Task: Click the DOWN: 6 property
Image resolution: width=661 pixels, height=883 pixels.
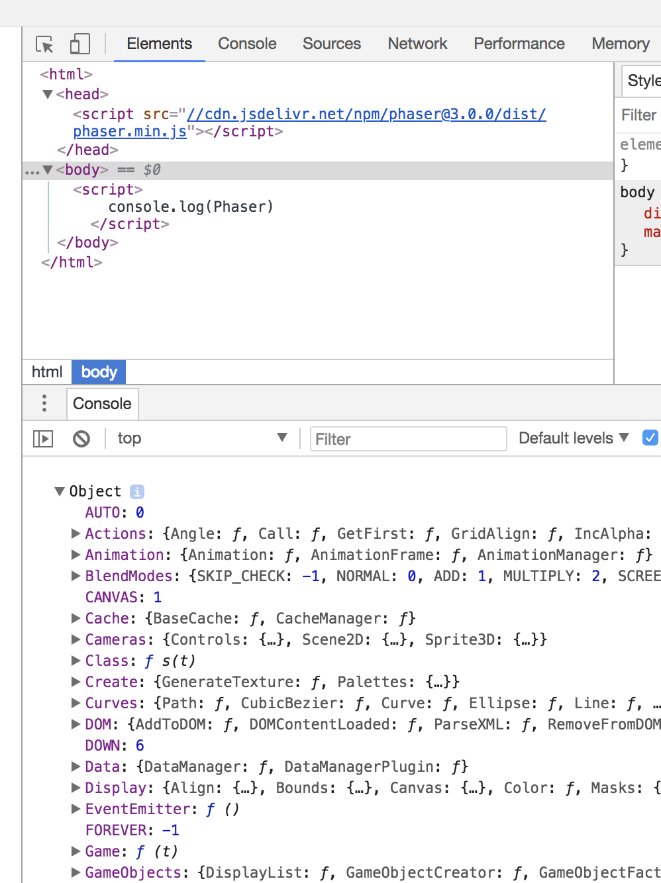Action: 115,745
